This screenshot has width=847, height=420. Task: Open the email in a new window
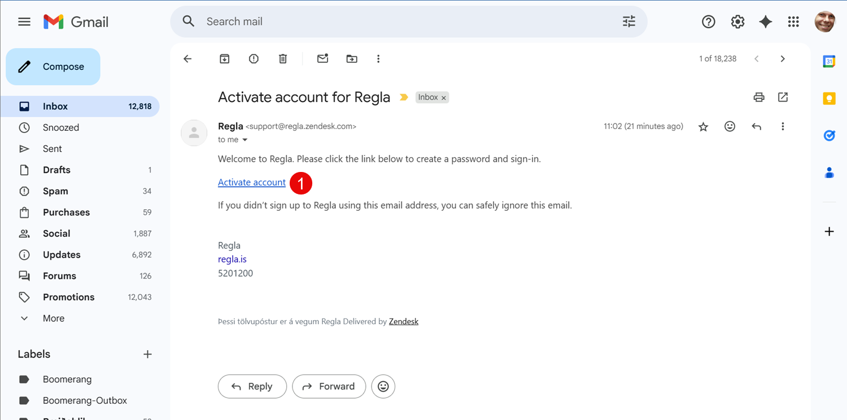pos(783,98)
